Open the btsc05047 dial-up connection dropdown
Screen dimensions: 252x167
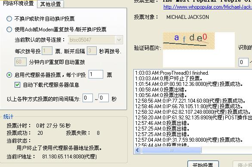[119, 39]
